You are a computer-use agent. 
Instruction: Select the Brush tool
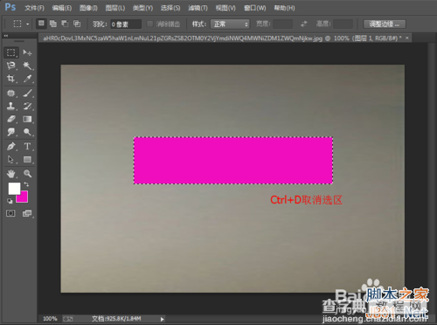[27, 93]
